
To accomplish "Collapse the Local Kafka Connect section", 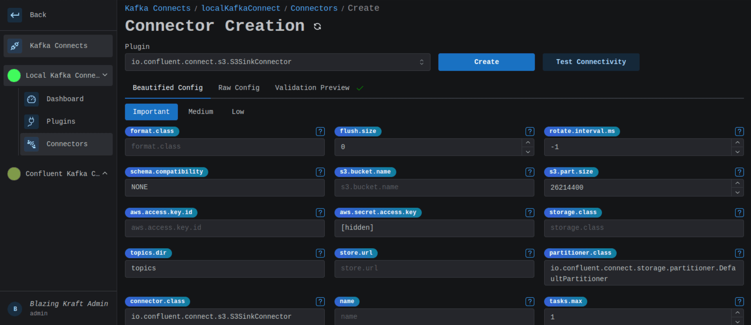I will (105, 75).
